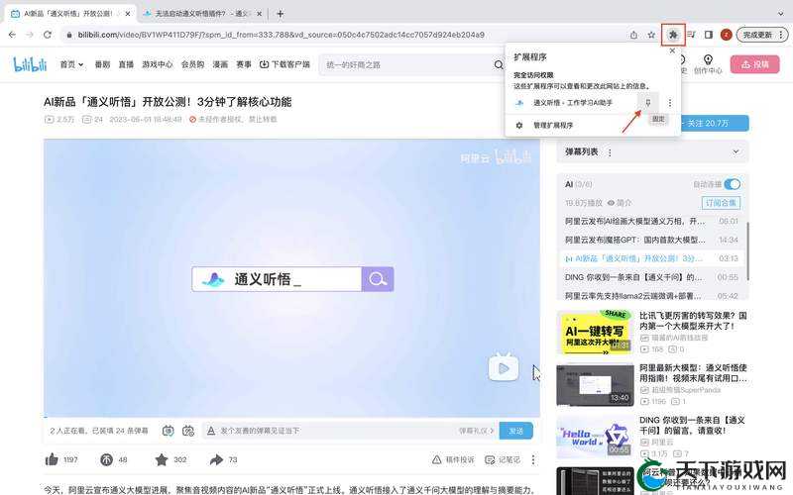Switch to the 无法启动通义听悟插件 tab
793x495 pixels.
tap(202, 14)
